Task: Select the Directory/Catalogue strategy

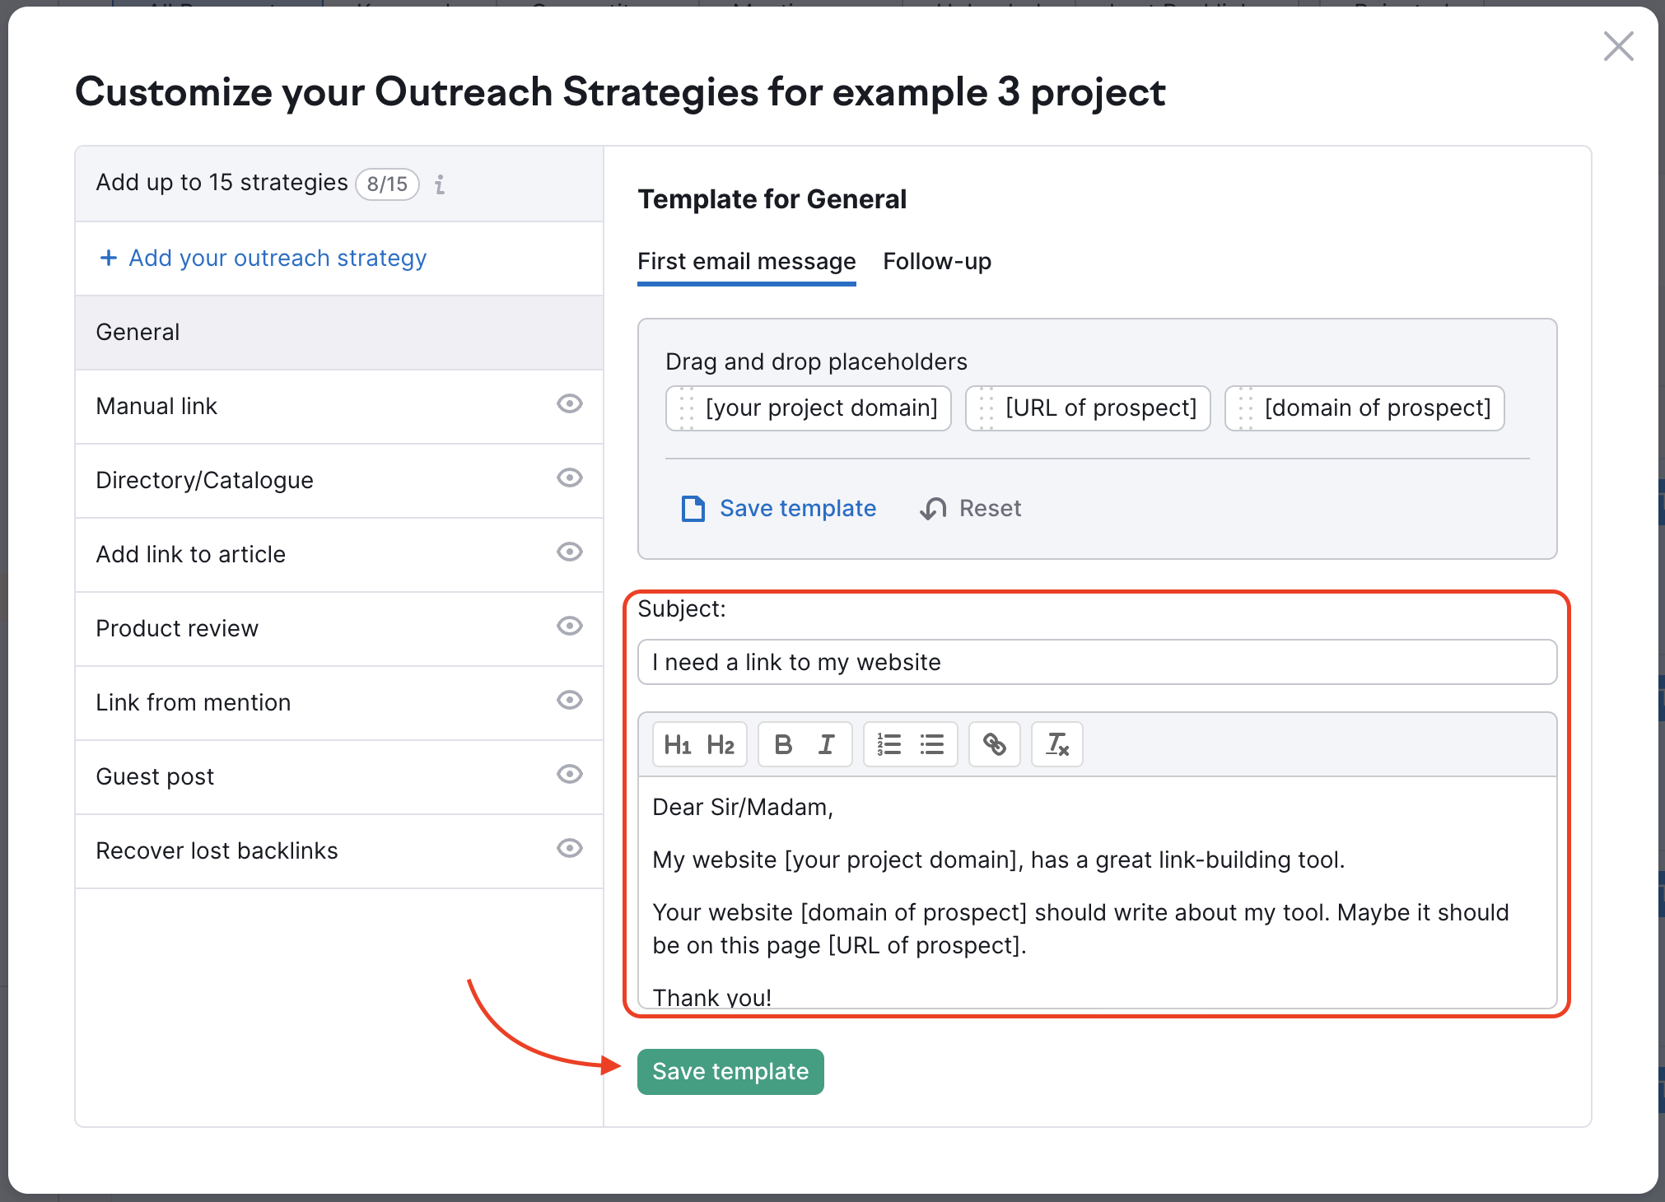Action: (x=205, y=479)
